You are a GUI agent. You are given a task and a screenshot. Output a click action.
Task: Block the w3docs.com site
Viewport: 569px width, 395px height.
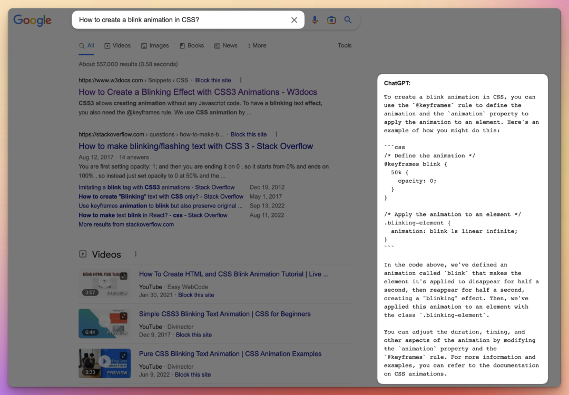click(213, 80)
